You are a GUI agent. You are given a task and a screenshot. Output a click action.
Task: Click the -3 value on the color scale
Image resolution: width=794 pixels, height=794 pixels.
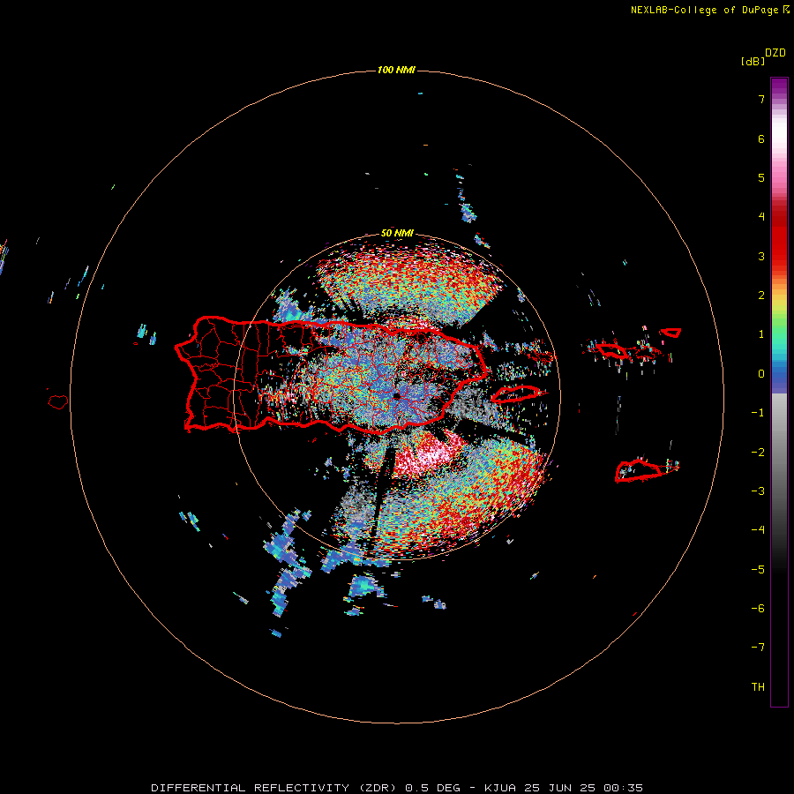[758, 491]
